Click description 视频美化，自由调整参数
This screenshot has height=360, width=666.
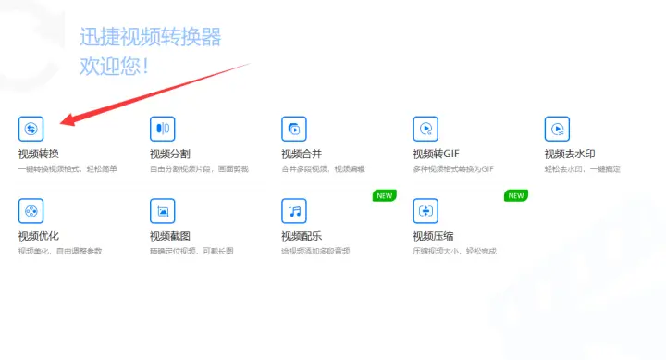60,251
